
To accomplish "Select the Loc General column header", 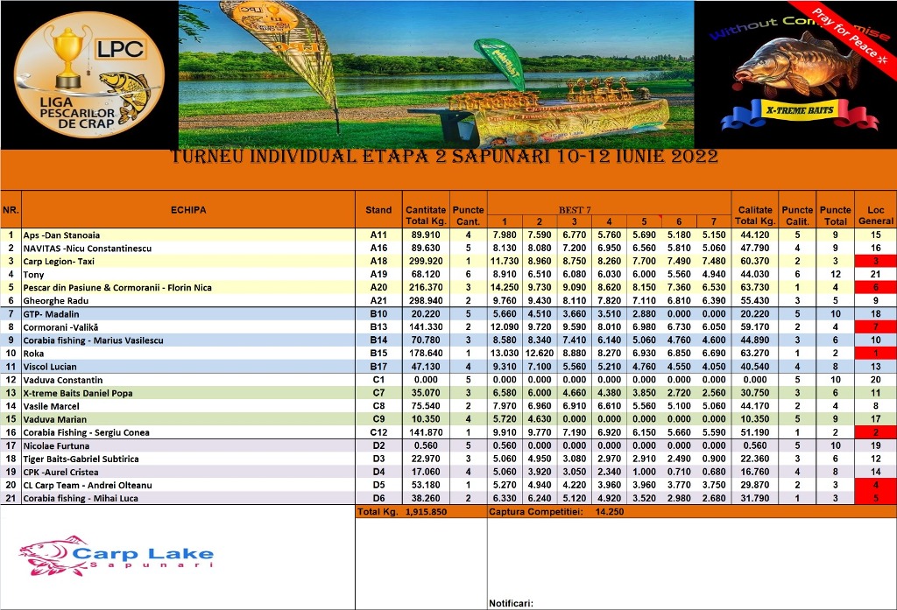I will [x=875, y=215].
